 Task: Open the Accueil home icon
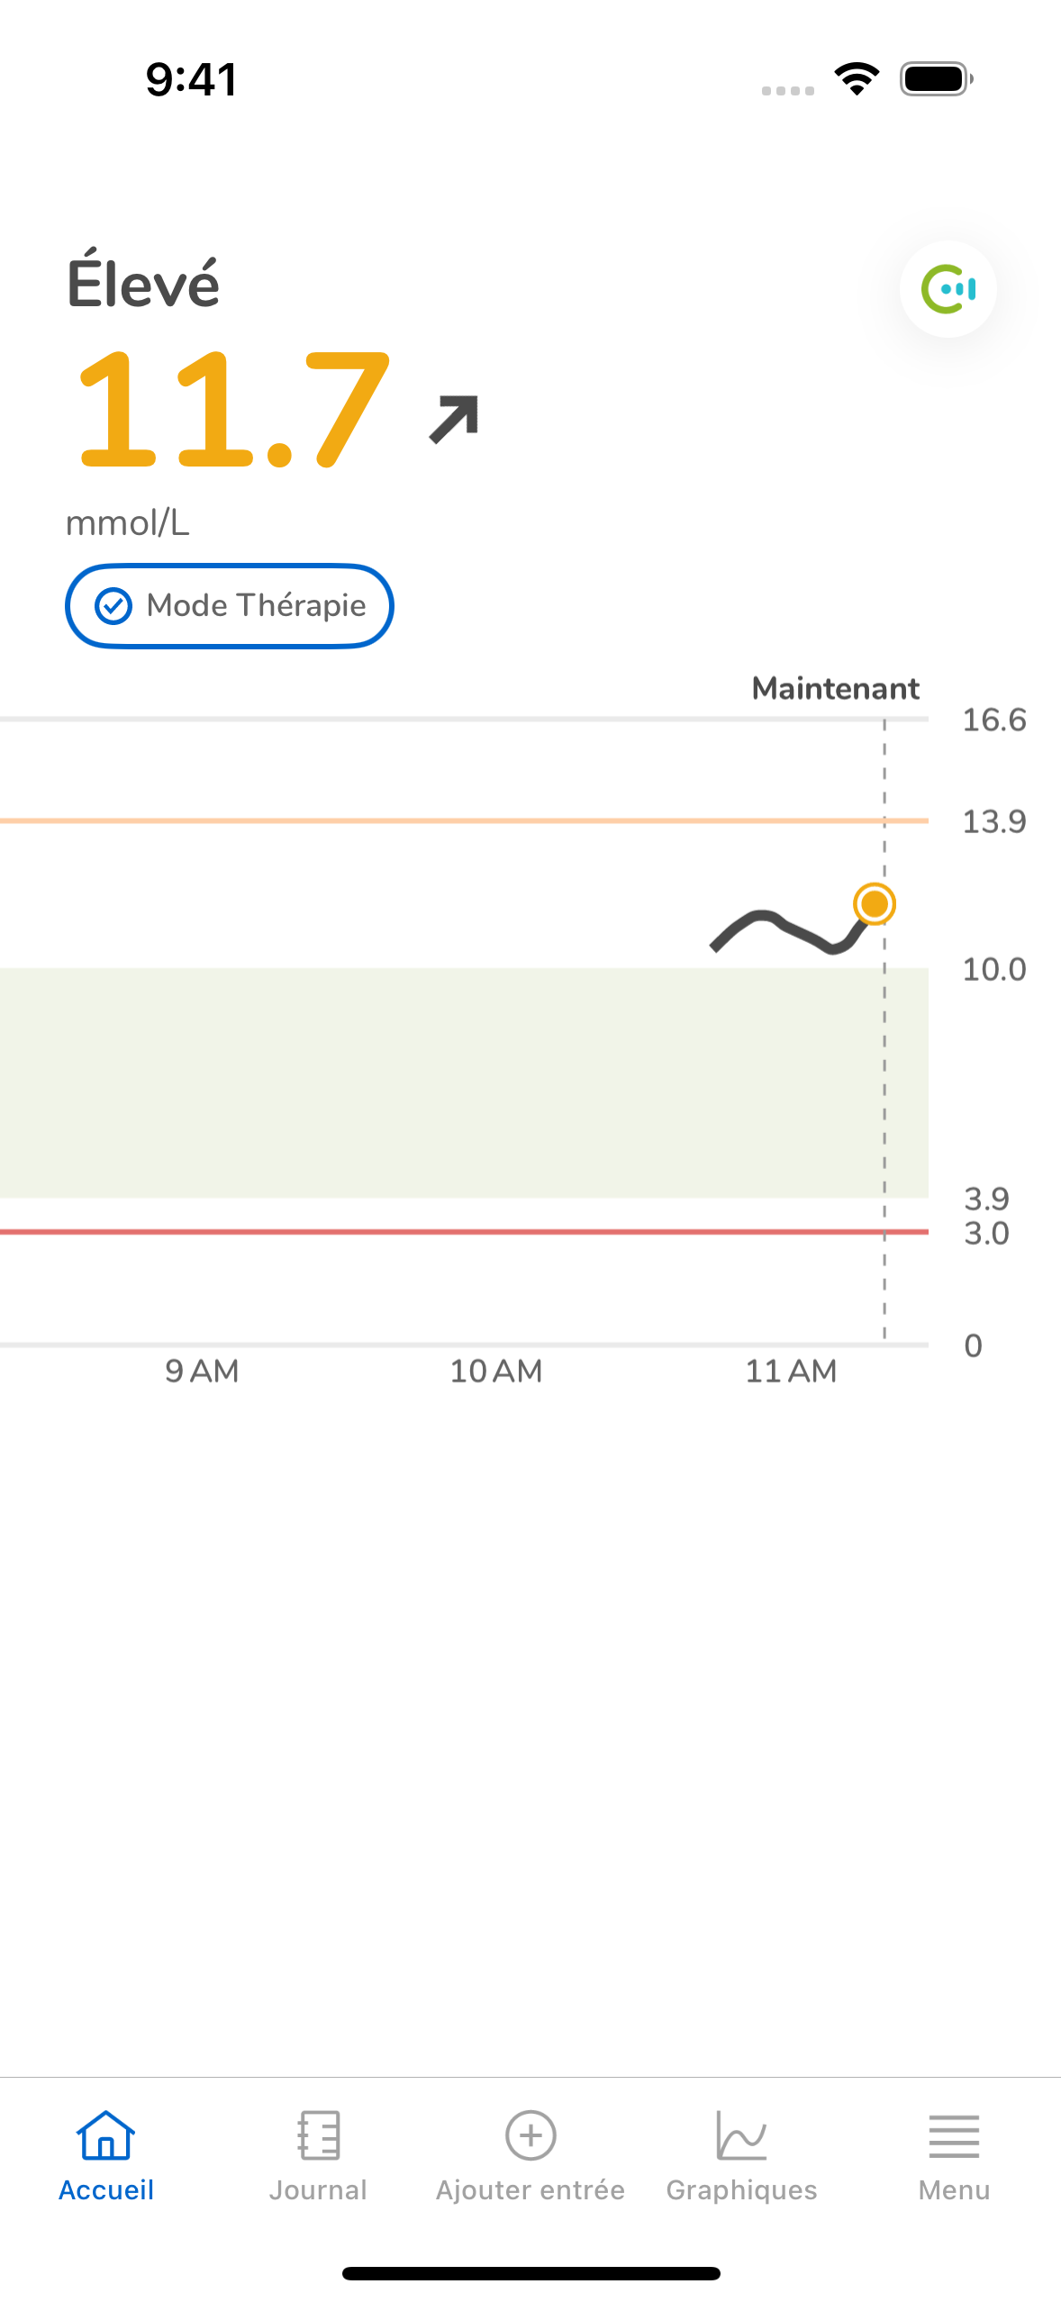pos(106,2135)
